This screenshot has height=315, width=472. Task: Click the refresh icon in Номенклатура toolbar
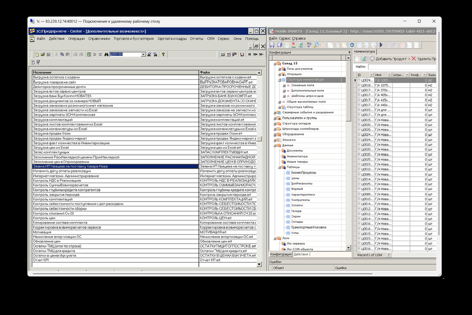(x=364, y=59)
